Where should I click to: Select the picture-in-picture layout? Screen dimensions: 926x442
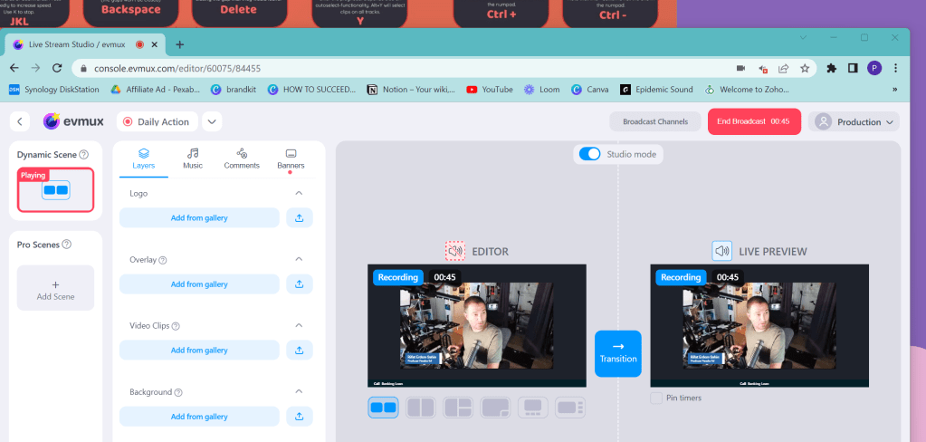pos(495,408)
